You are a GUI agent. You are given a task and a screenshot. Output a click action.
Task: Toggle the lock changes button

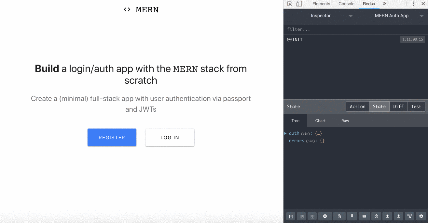[339, 216]
